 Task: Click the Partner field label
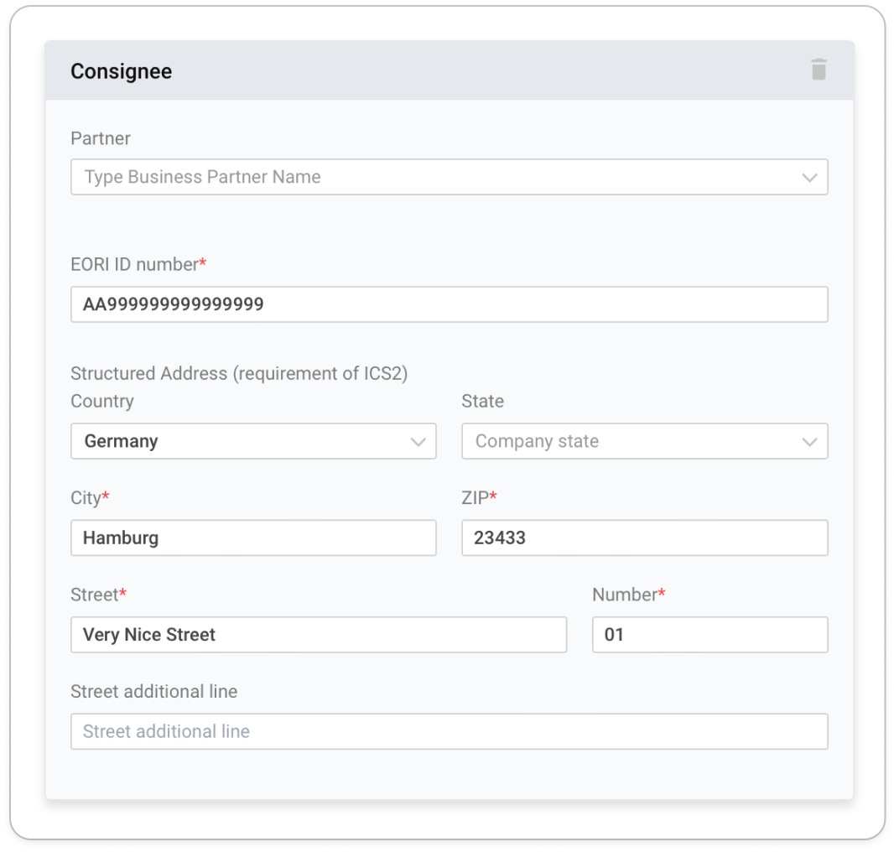click(x=101, y=138)
